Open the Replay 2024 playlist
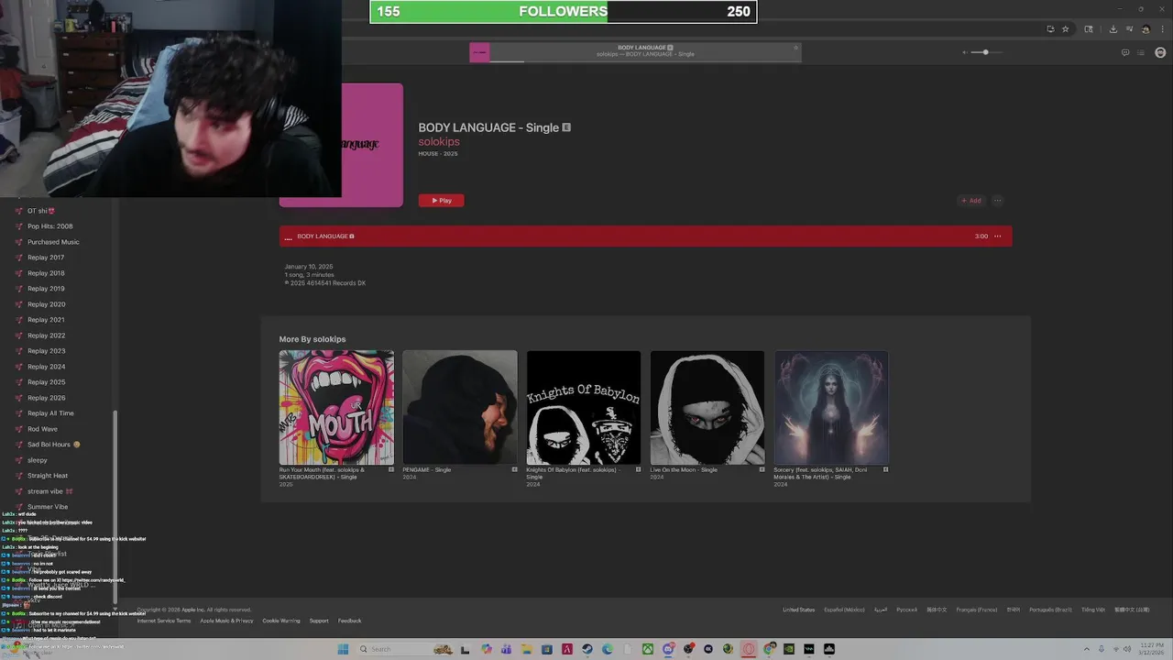 [x=46, y=367]
